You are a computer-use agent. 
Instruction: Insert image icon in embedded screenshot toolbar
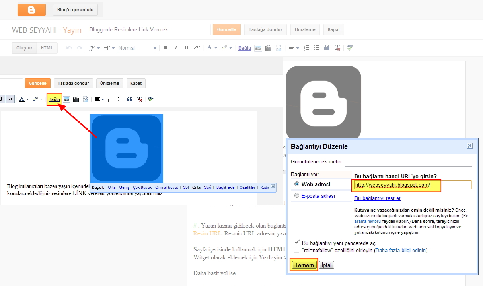pyautogui.click(x=66, y=99)
